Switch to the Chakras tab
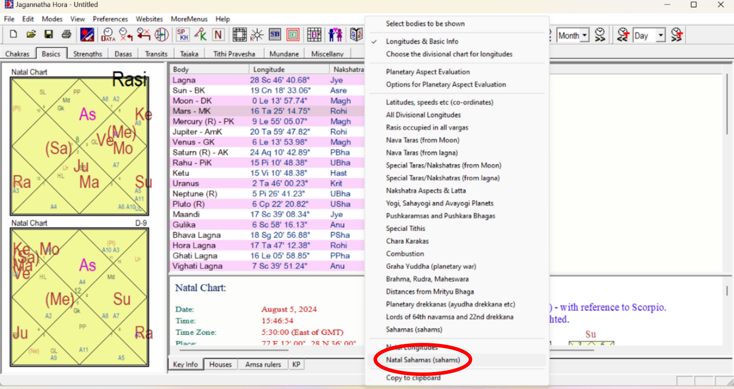Screen dimensions: 734x389 tap(17, 54)
